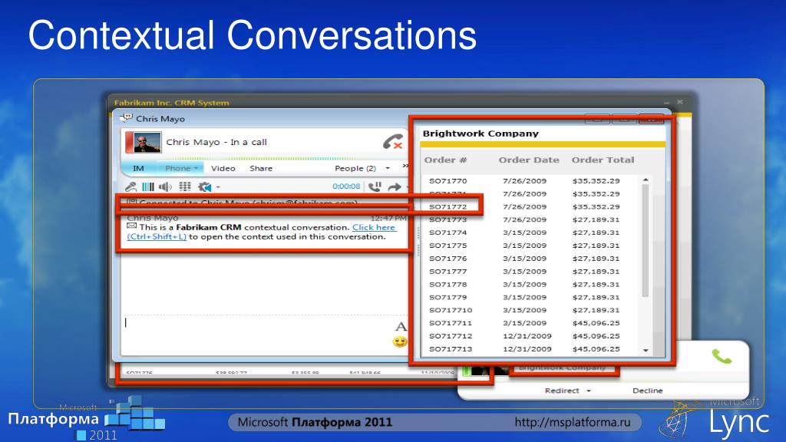Screen dimensions: 786x442
Task: Open the text font 'A' button
Action: pyautogui.click(x=401, y=327)
